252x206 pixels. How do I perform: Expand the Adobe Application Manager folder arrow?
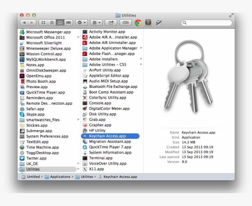click(x=141, y=48)
